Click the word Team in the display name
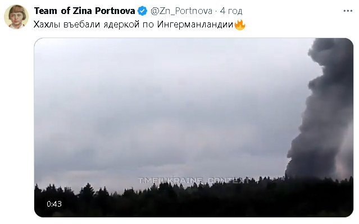The width and height of the screenshot is (359, 224). click(x=46, y=11)
